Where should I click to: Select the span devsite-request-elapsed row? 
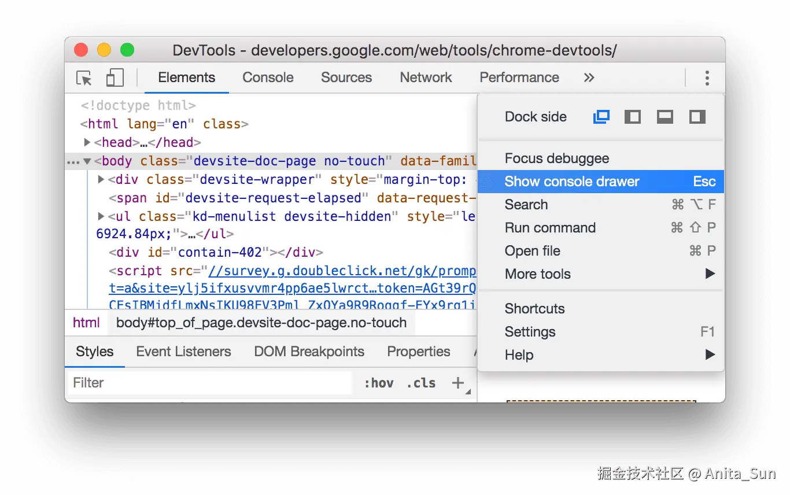[x=292, y=198]
